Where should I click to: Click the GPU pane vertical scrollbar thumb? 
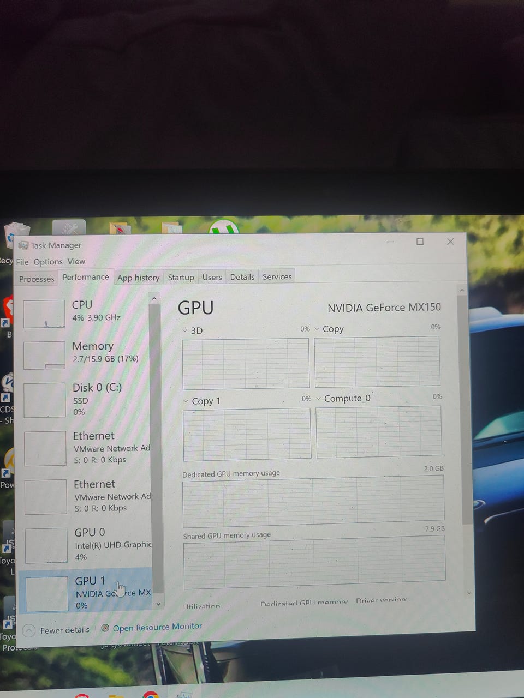point(465,409)
